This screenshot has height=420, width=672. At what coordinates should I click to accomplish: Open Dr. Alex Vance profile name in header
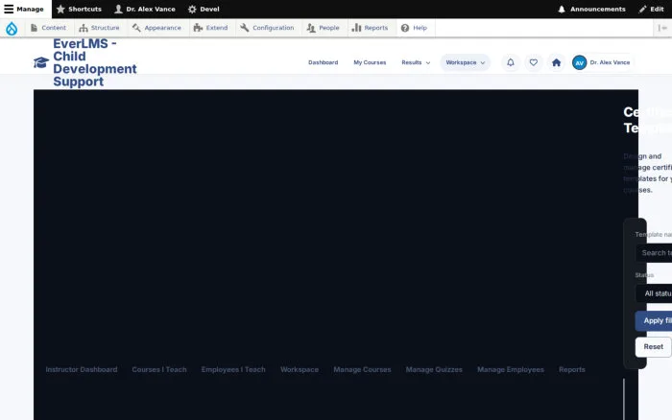click(x=610, y=62)
